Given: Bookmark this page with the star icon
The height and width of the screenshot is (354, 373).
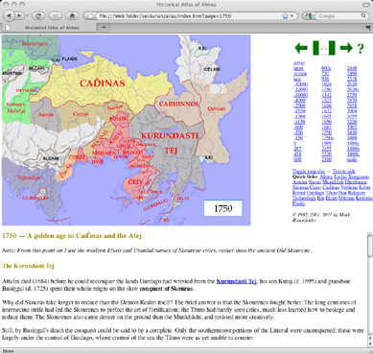Looking at the screenshot, I should tap(285, 15).
